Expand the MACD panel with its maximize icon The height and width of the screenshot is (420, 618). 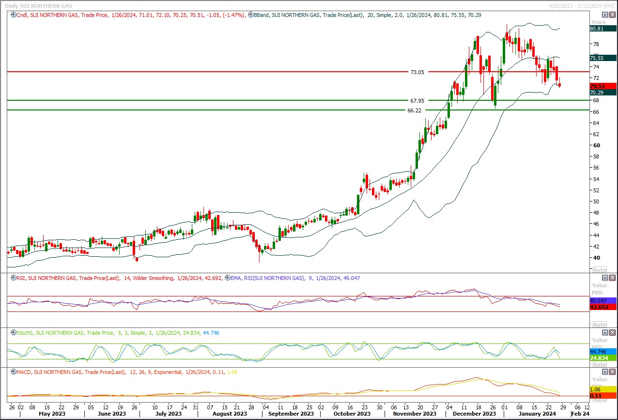tap(604, 372)
